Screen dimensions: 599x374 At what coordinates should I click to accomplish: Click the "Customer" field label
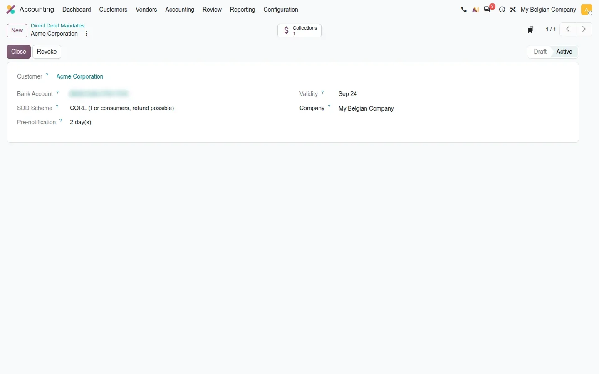30,76
